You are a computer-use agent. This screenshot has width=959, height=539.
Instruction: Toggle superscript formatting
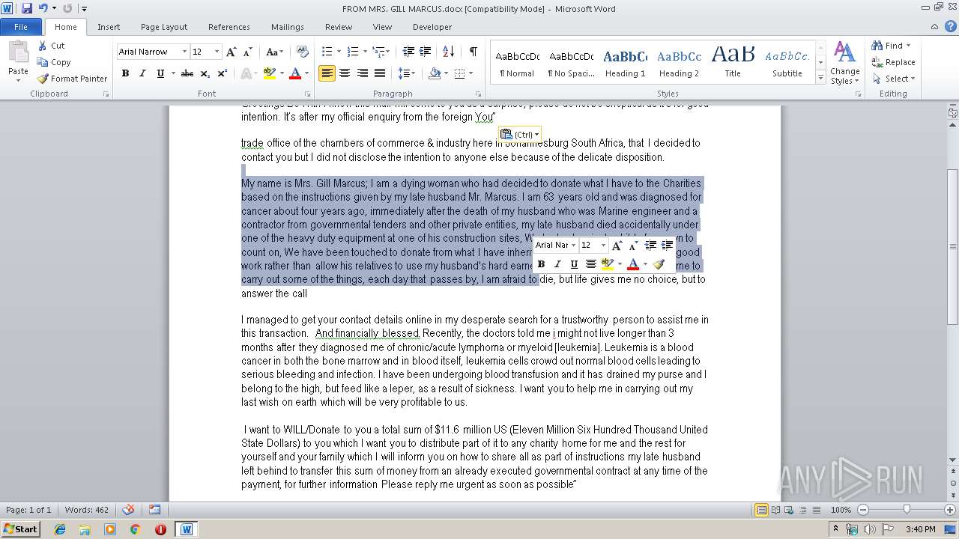(223, 73)
